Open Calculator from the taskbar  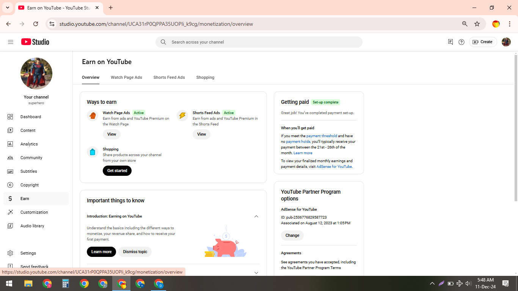[x=66, y=283]
